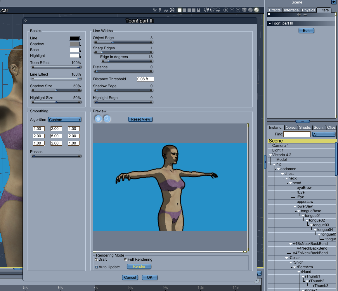This screenshot has width=338, height=291.
Task: Click the solid gray cube display icon
Action: tap(244, 10)
